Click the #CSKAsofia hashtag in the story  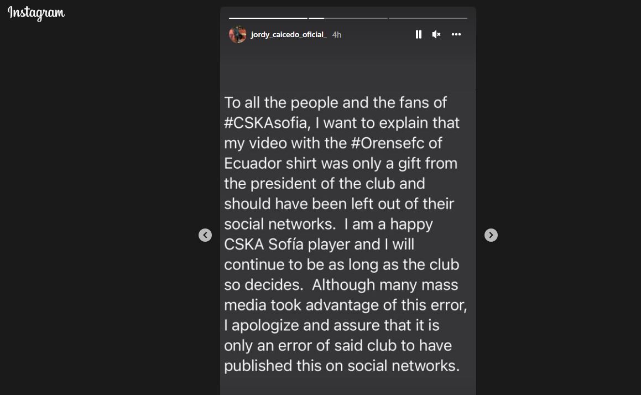point(265,123)
